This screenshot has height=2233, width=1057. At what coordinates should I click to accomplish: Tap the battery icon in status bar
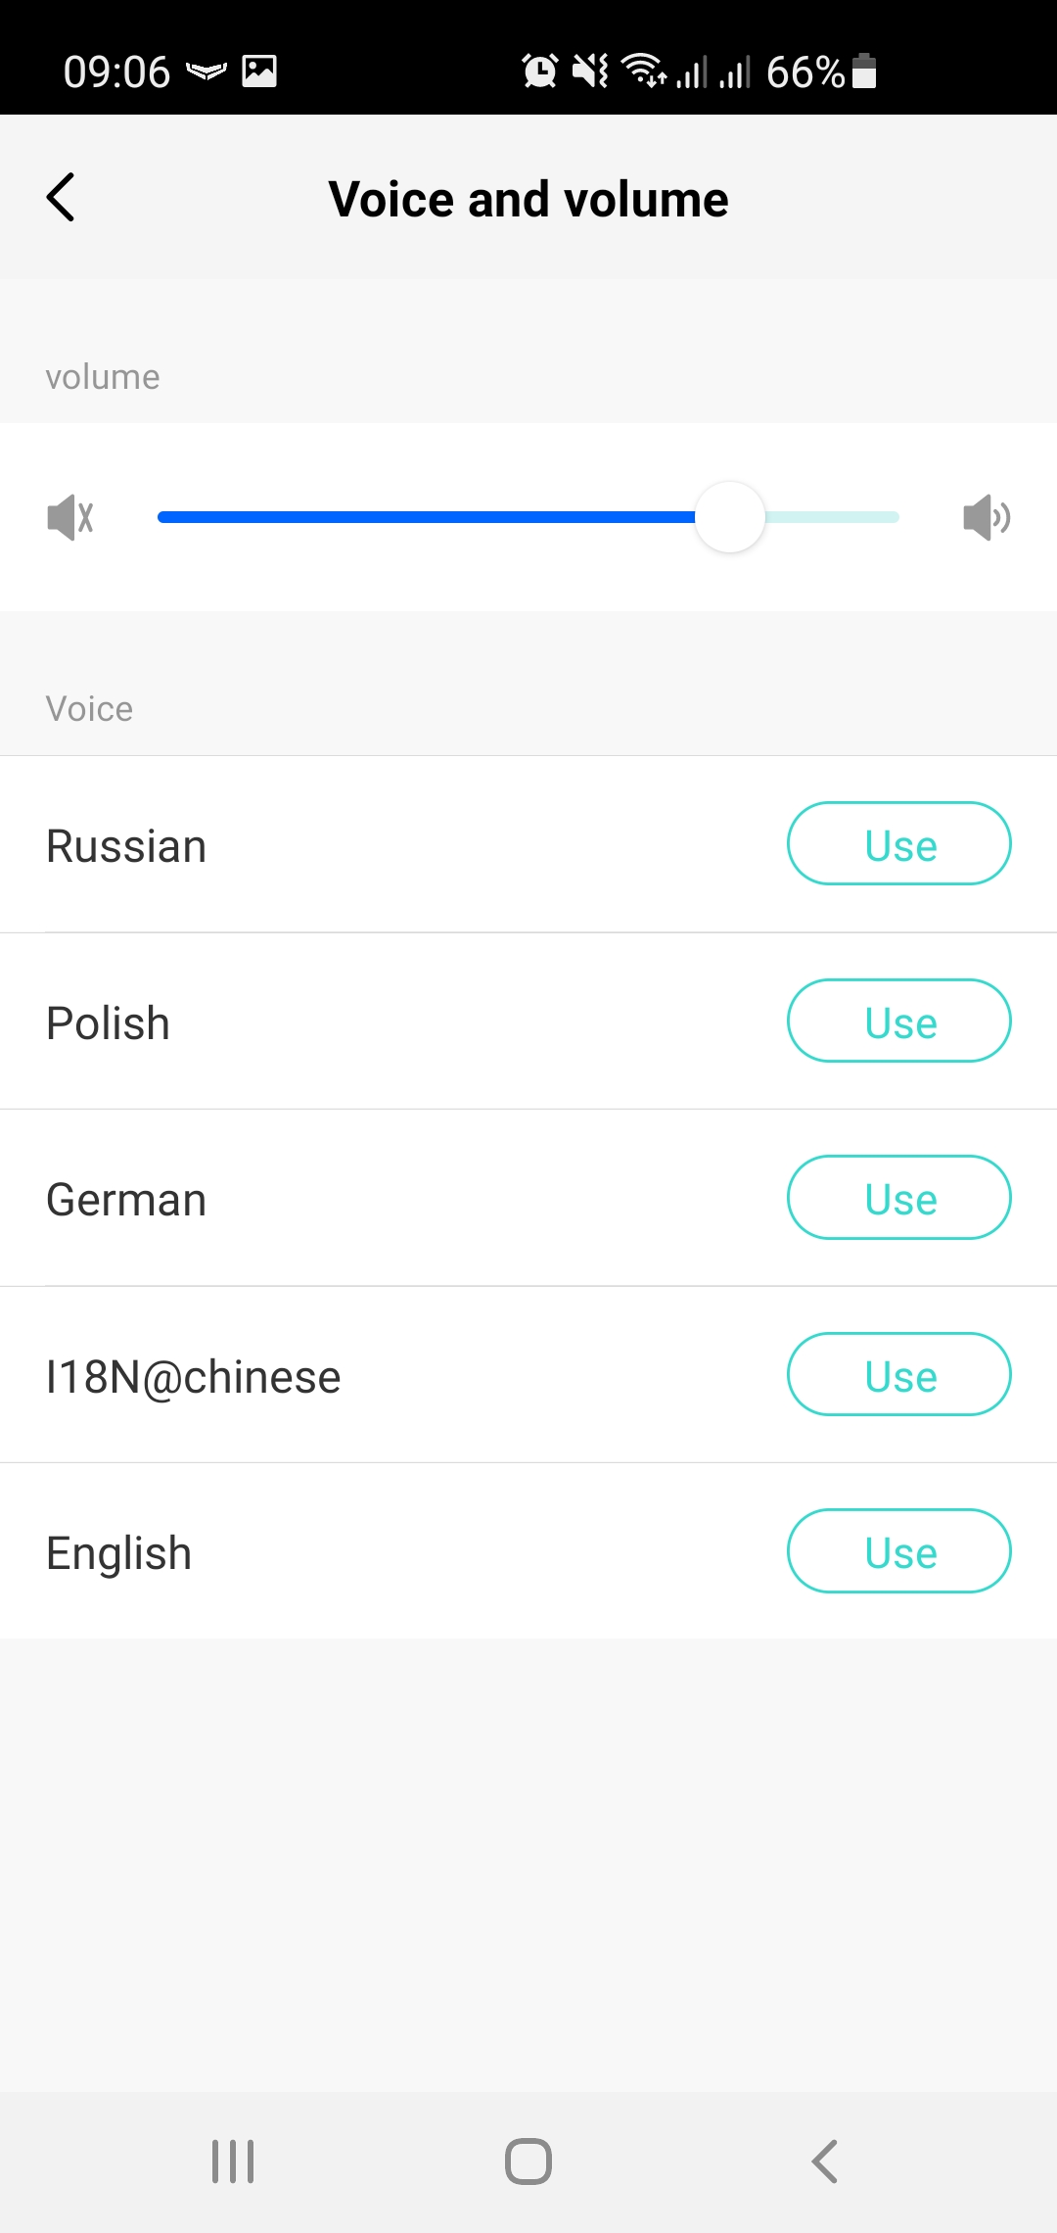[864, 71]
